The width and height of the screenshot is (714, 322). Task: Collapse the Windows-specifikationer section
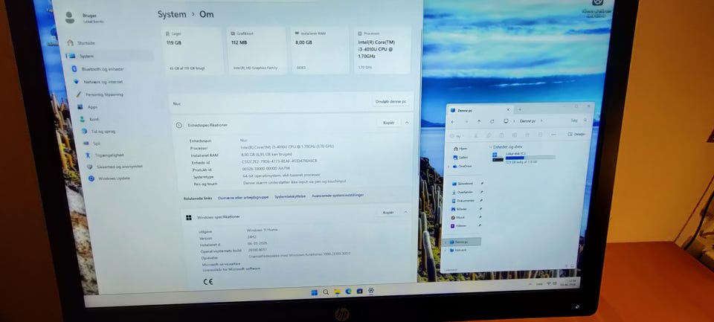(406, 212)
